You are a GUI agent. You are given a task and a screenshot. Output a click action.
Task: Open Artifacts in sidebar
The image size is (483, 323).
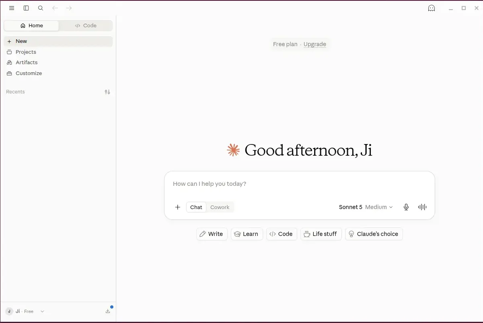(x=58, y=63)
